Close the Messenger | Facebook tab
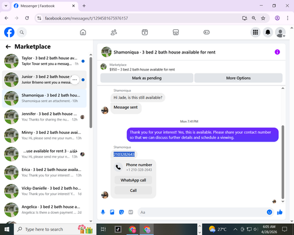The height and width of the screenshot is (235, 294). pyautogui.click(x=73, y=6)
